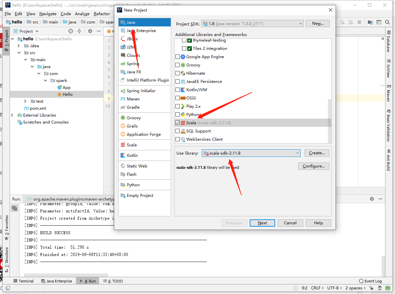Switch to Terminal tab
This screenshot has height=294, width=395.
pos(23,281)
